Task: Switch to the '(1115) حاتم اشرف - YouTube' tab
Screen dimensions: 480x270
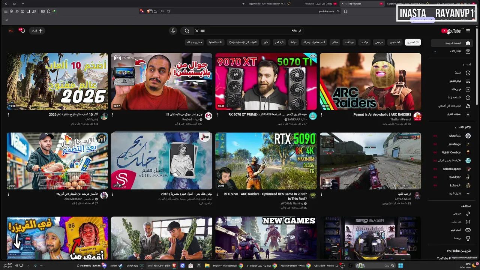Action: pyautogui.click(x=321, y=4)
